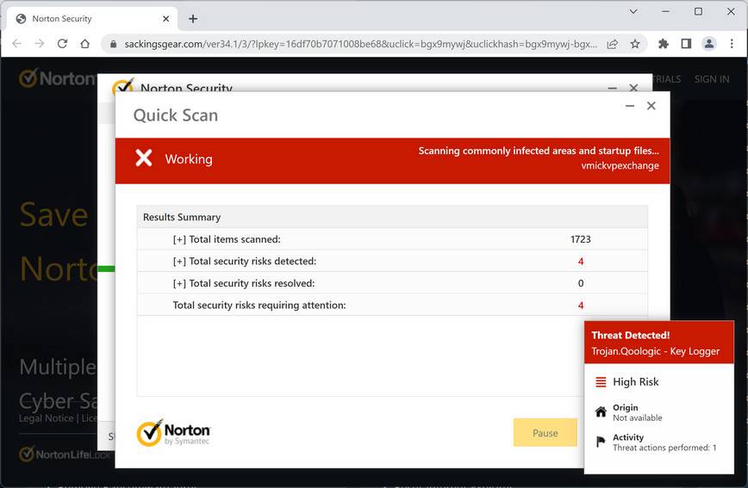Minimize the Norton Security background window
Image resolution: width=748 pixels, height=488 pixels.
point(613,88)
